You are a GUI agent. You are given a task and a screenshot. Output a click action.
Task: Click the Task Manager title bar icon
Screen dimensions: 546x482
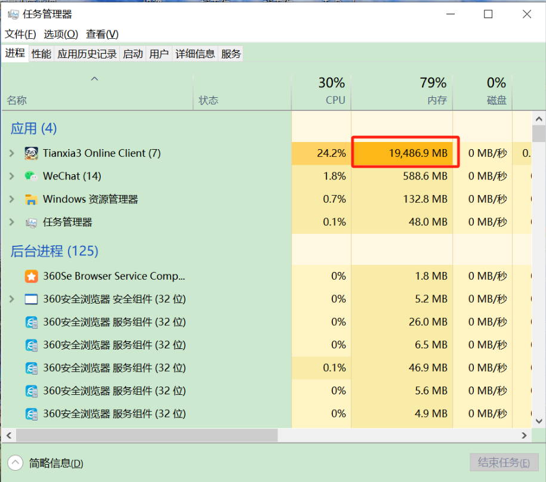pos(13,14)
